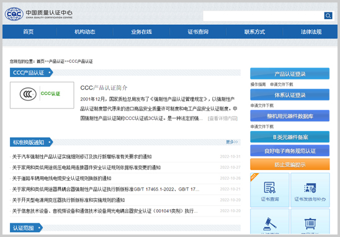340x237 pixels.
Task: Open 申请文件下载 link beside 操作指南
Action: click(x=282, y=84)
